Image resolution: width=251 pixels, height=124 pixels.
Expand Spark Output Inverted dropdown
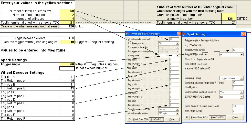click(232, 92)
